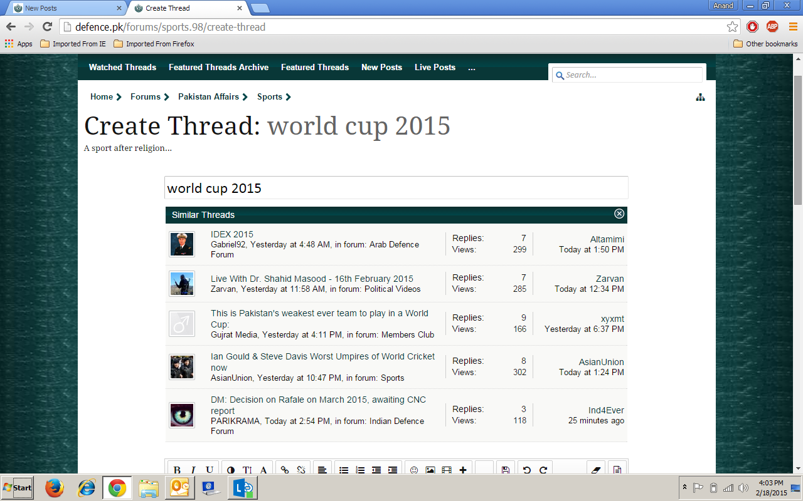The image size is (803, 501).
Task: Indent the selected text
Action: tap(393, 470)
